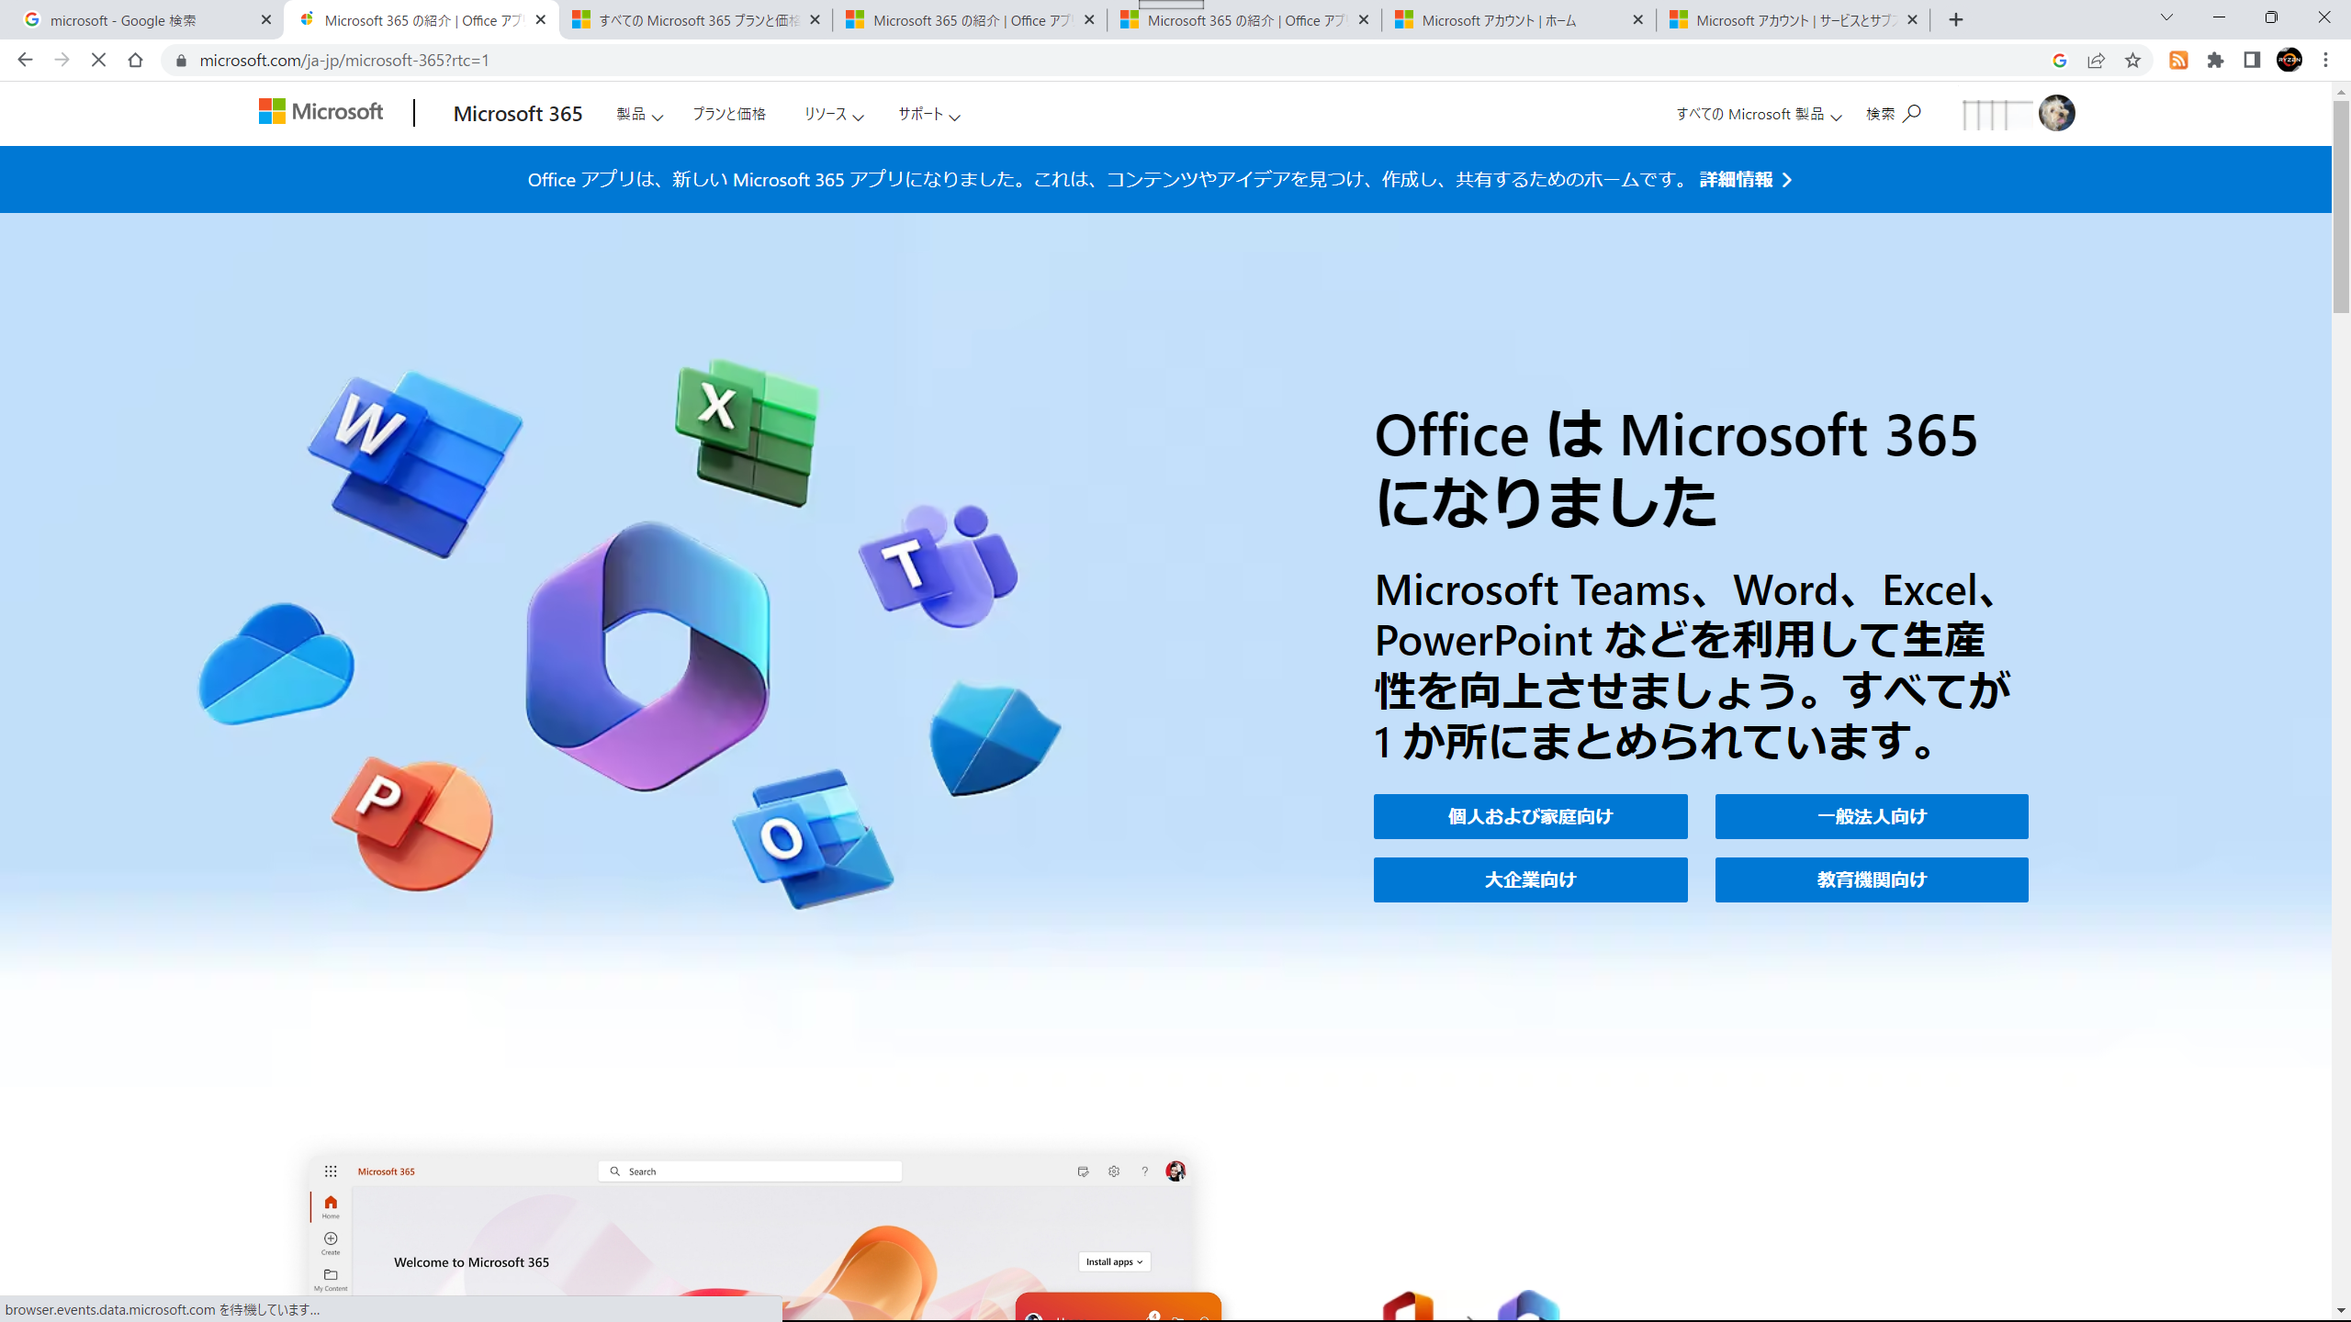Click 個人および家庭向け button
The height and width of the screenshot is (1322, 2351).
(1530, 816)
